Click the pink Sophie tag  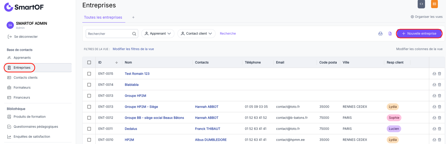click(x=394, y=118)
